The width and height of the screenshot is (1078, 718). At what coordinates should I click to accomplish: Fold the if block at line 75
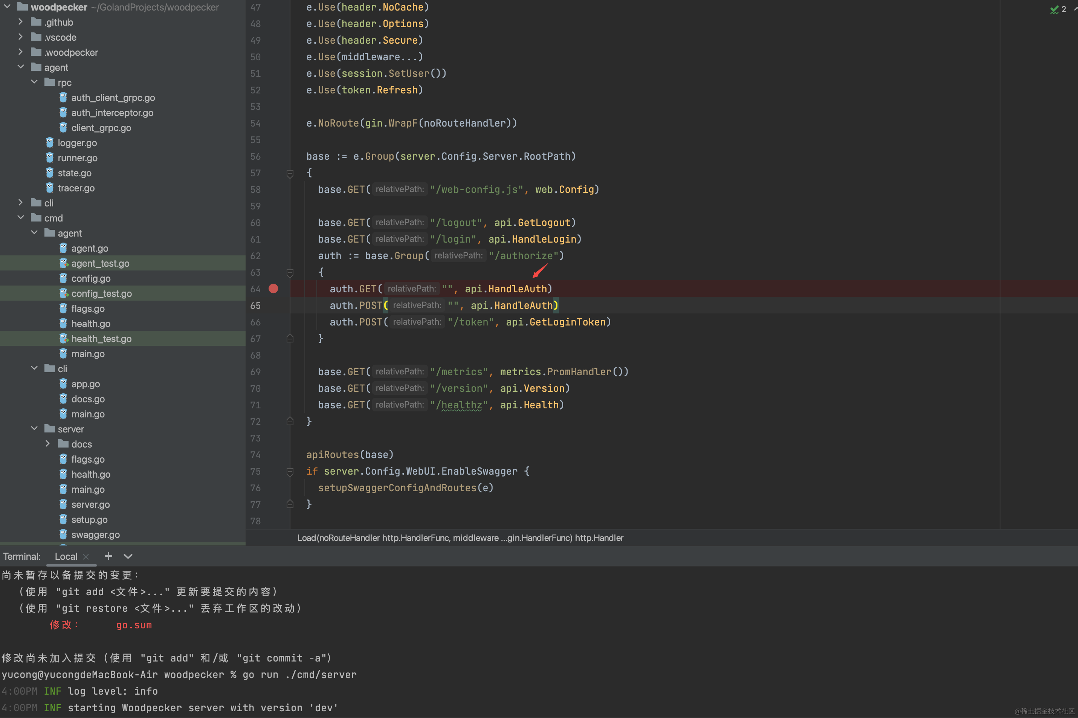click(290, 471)
